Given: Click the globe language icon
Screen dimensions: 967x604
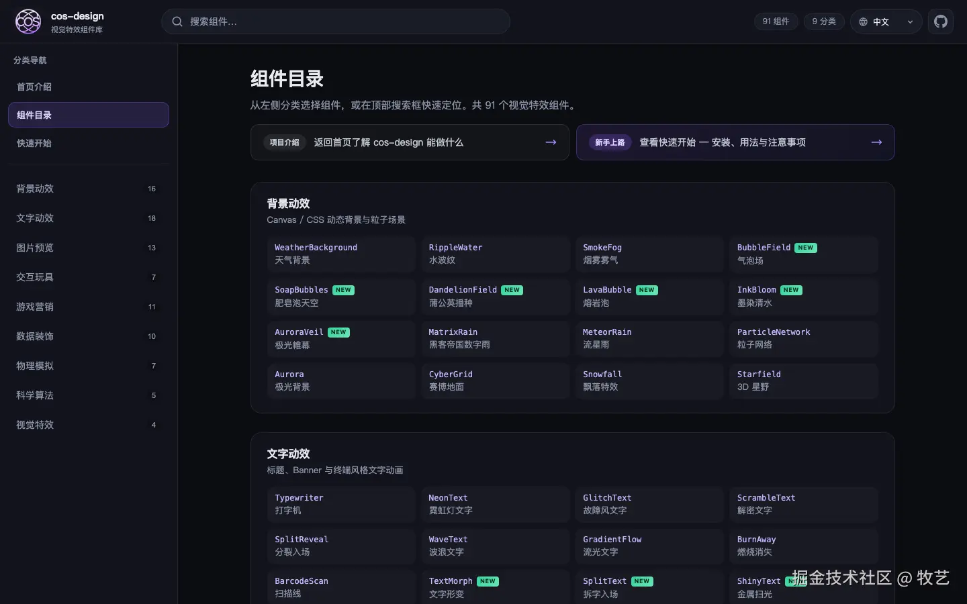Looking at the screenshot, I should 864,21.
